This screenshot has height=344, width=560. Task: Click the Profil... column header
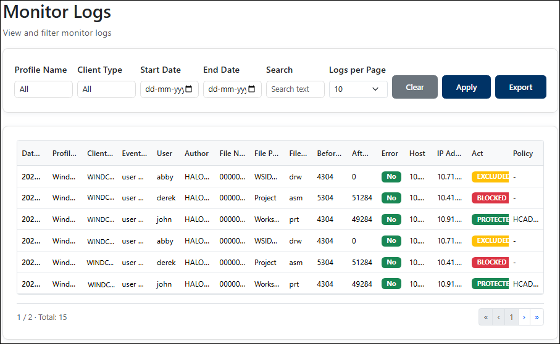(64, 154)
